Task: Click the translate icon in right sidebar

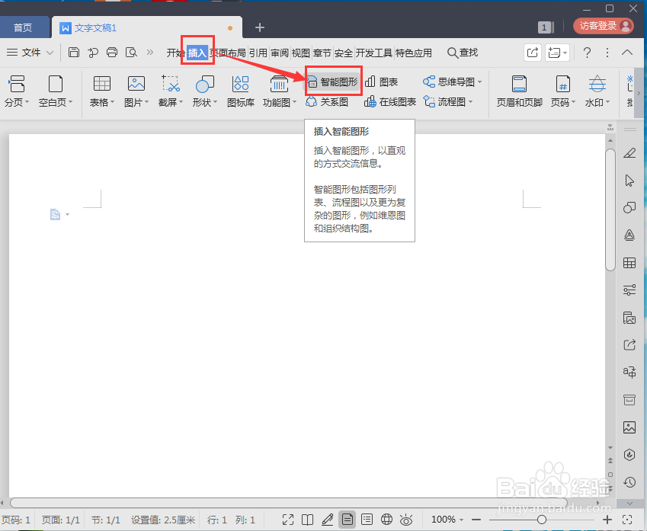Action: (629, 372)
